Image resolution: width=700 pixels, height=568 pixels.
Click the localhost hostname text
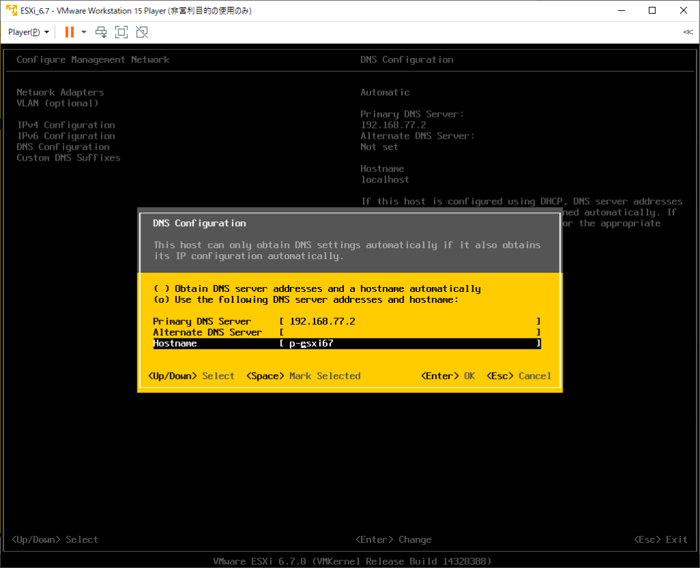point(385,180)
